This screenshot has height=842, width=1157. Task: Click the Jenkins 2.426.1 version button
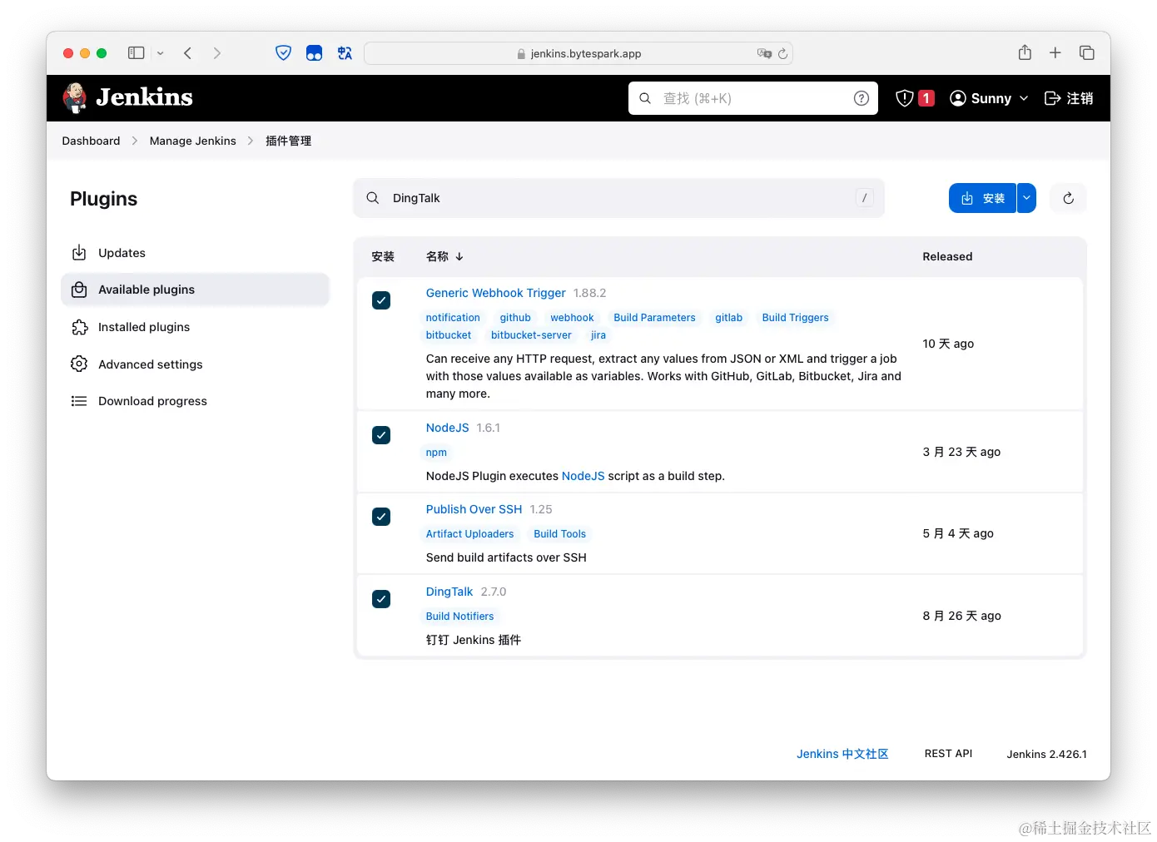click(x=1046, y=754)
